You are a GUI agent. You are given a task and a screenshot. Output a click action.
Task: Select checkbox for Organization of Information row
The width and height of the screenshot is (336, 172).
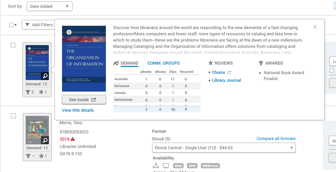[x=13, y=45]
